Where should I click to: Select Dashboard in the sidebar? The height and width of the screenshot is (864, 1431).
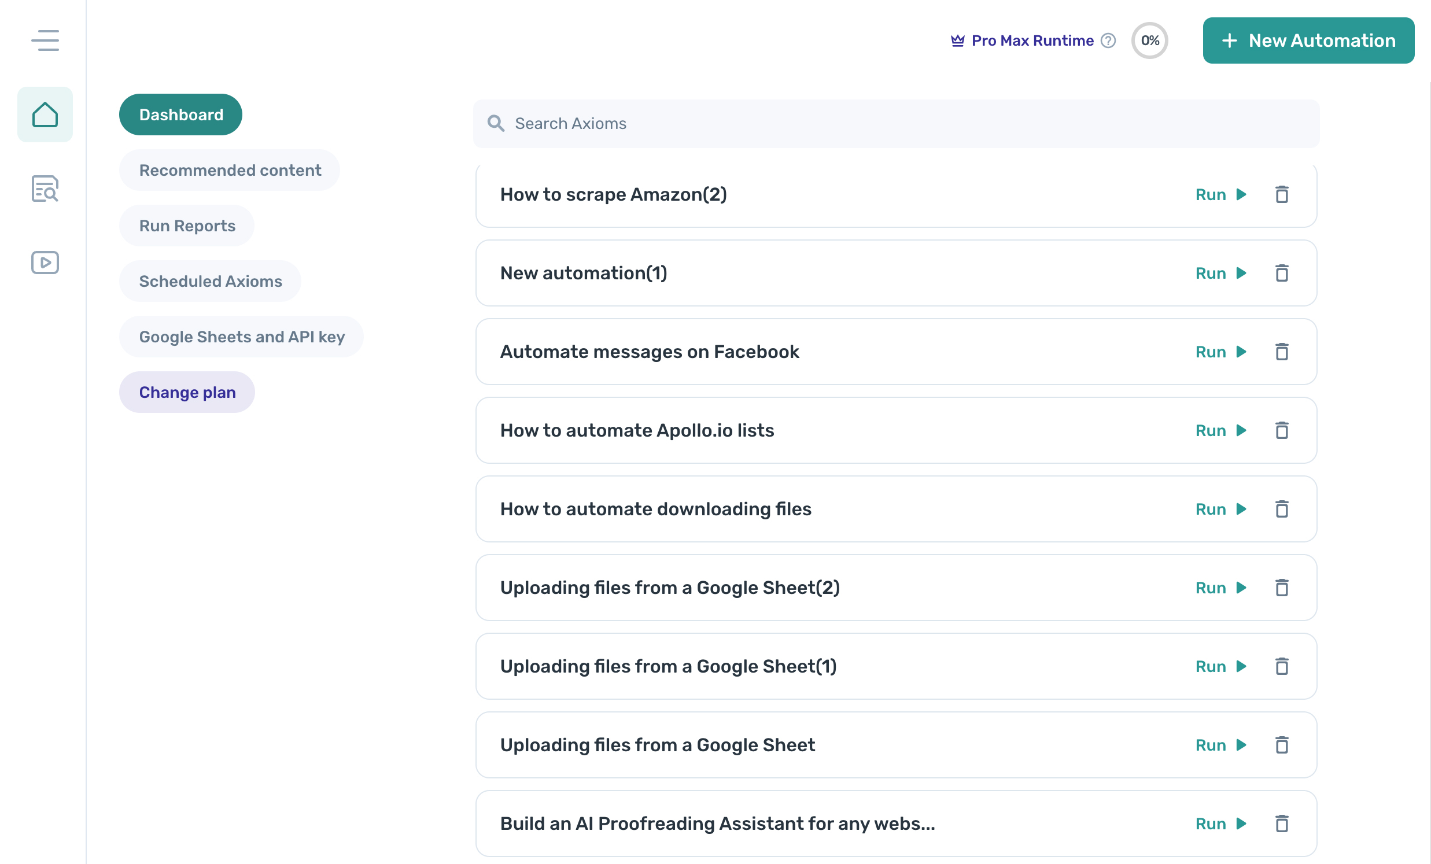(x=180, y=115)
